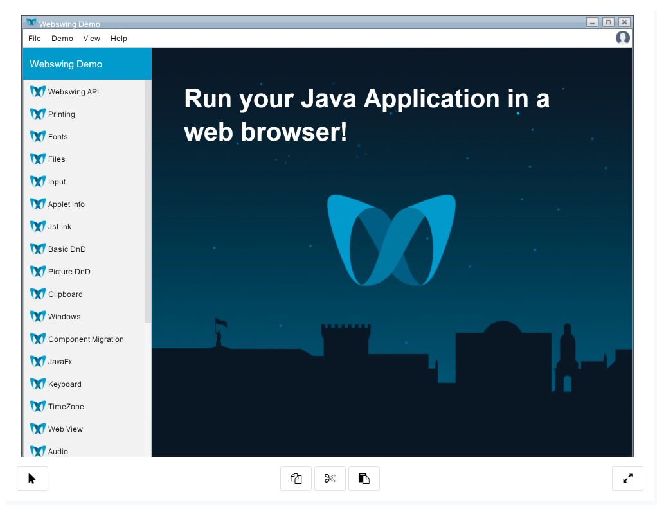Open the Files demo label
657x505 pixels.
(x=57, y=159)
